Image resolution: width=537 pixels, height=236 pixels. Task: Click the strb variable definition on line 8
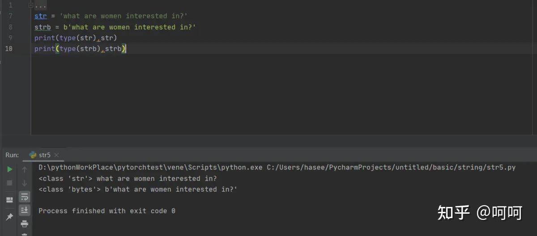tap(42, 27)
